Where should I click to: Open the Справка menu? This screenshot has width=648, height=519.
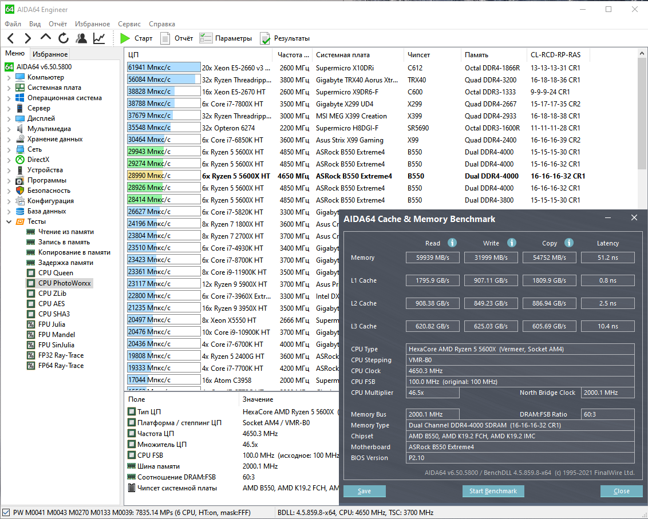(x=161, y=24)
